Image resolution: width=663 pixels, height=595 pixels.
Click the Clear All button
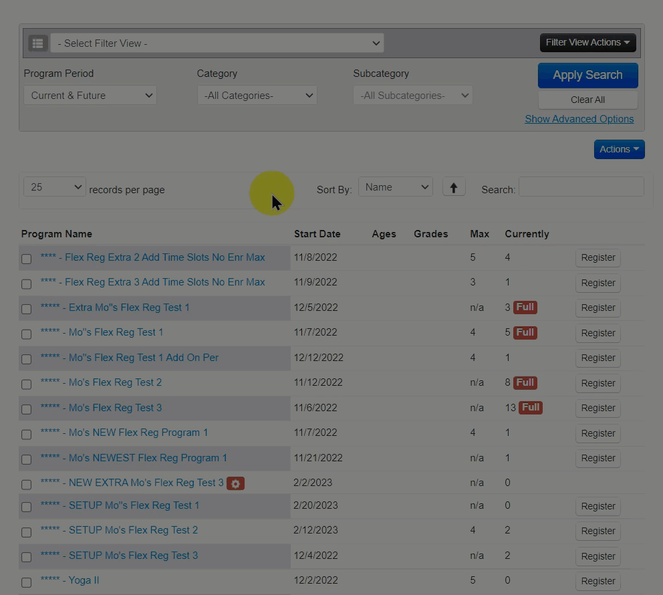[x=587, y=100]
